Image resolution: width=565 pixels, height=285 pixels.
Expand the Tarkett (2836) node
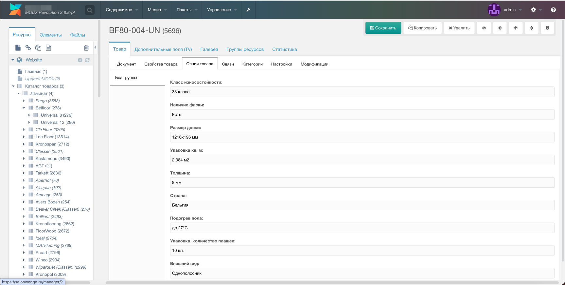click(x=24, y=173)
